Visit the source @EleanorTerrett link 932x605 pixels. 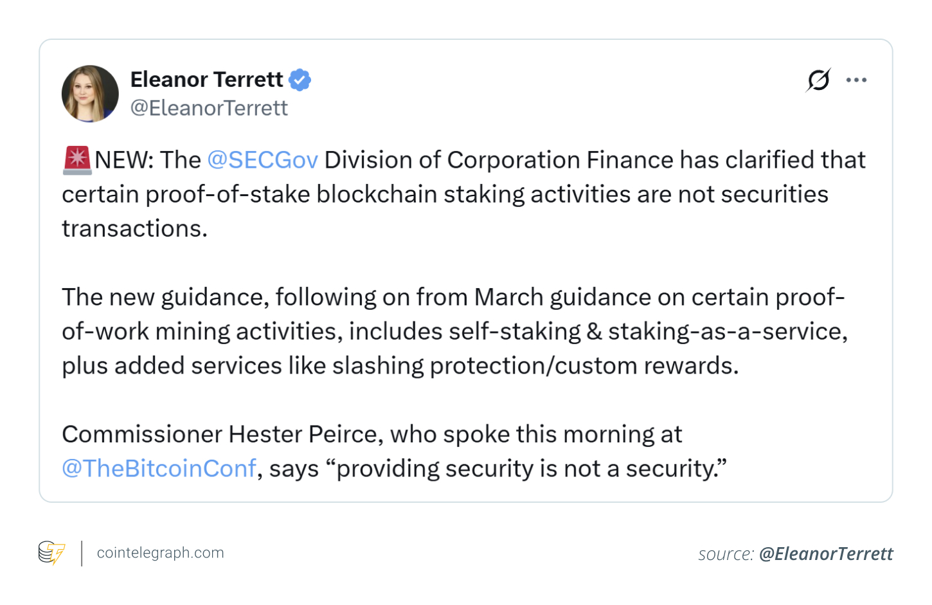827,553
